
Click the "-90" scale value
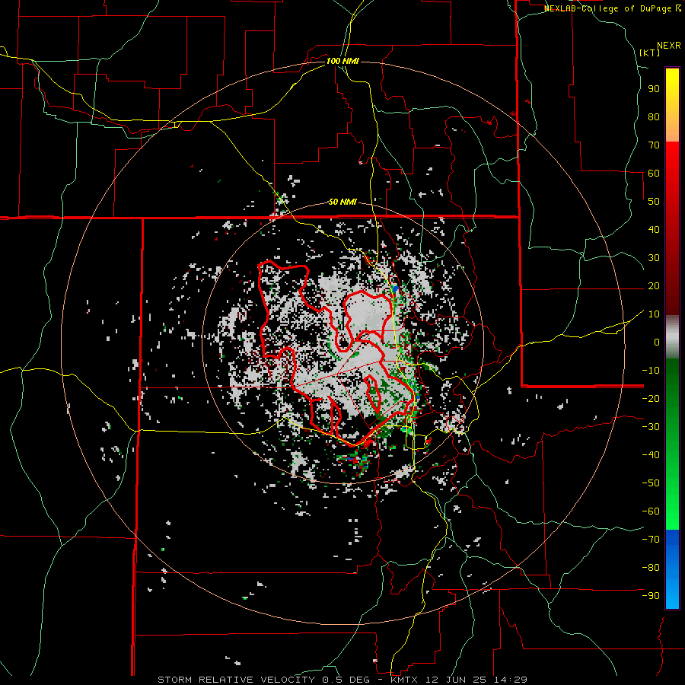[x=651, y=596]
